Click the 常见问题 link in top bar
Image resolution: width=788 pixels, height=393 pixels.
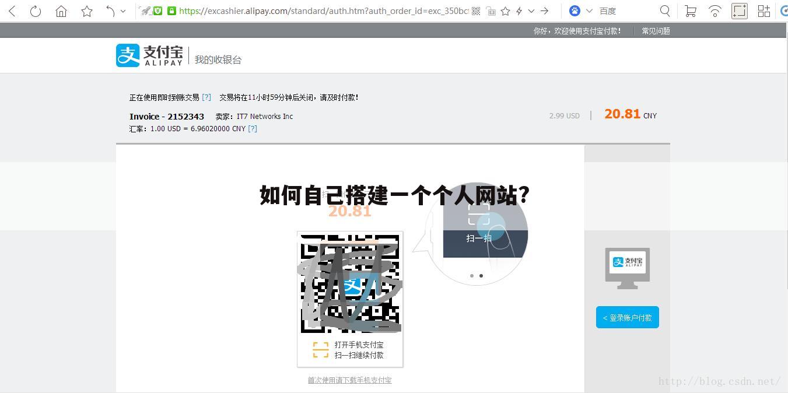(656, 31)
